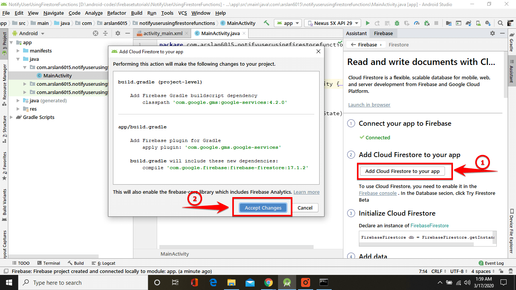Click Project panel collapse all icon
516x290 pixels.
click(105, 33)
